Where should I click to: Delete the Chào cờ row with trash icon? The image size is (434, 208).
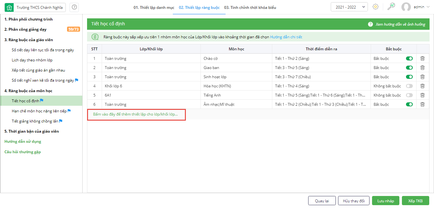pos(423,59)
